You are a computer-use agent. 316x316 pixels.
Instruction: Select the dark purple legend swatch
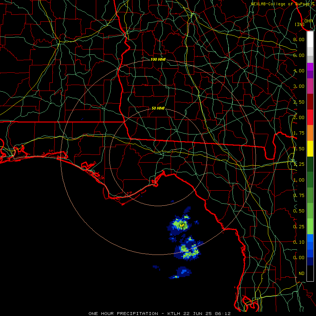(310, 74)
